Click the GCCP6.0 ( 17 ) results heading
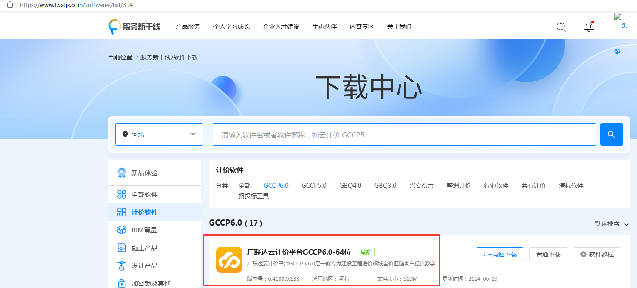Screen dimensions: 637x288 pyautogui.click(x=236, y=223)
